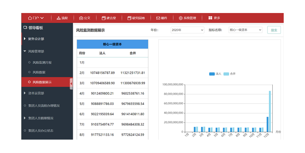Viewport: 305px width, 153px height.
Task: Click the briefcase icon for 公文
Action: [x=81, y=18]
